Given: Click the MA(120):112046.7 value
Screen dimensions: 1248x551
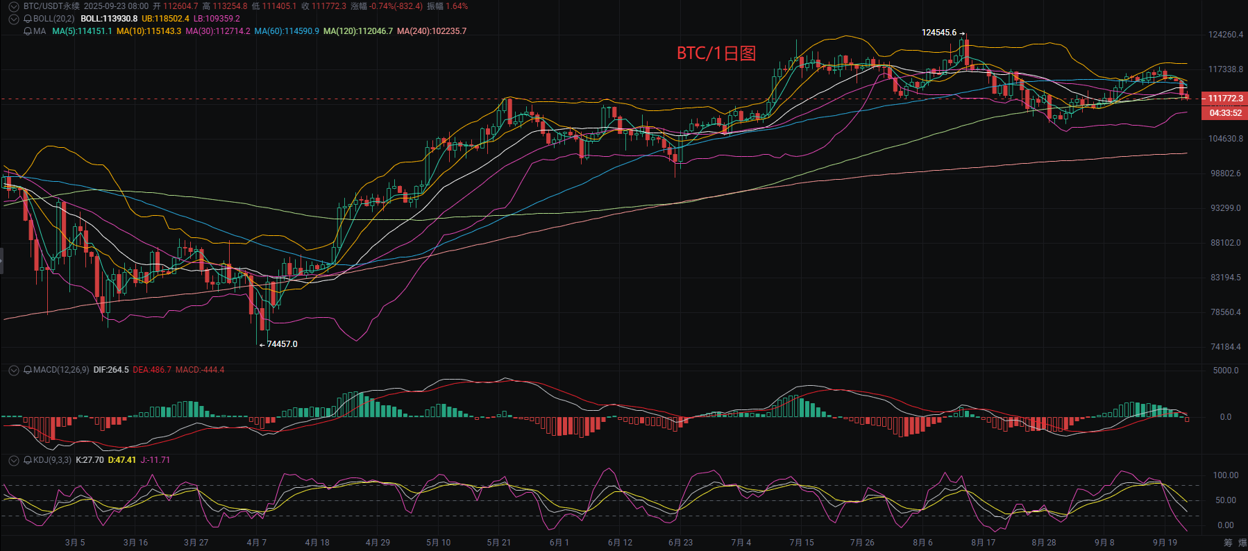Looking at the screenshot, I should click(x=358, y=31).
